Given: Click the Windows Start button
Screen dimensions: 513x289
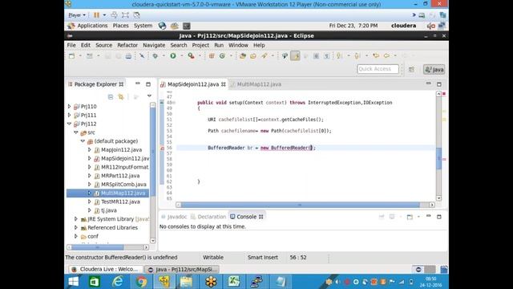Looking at the screenshot, I should pyautogui.click(x=74, y=282).
